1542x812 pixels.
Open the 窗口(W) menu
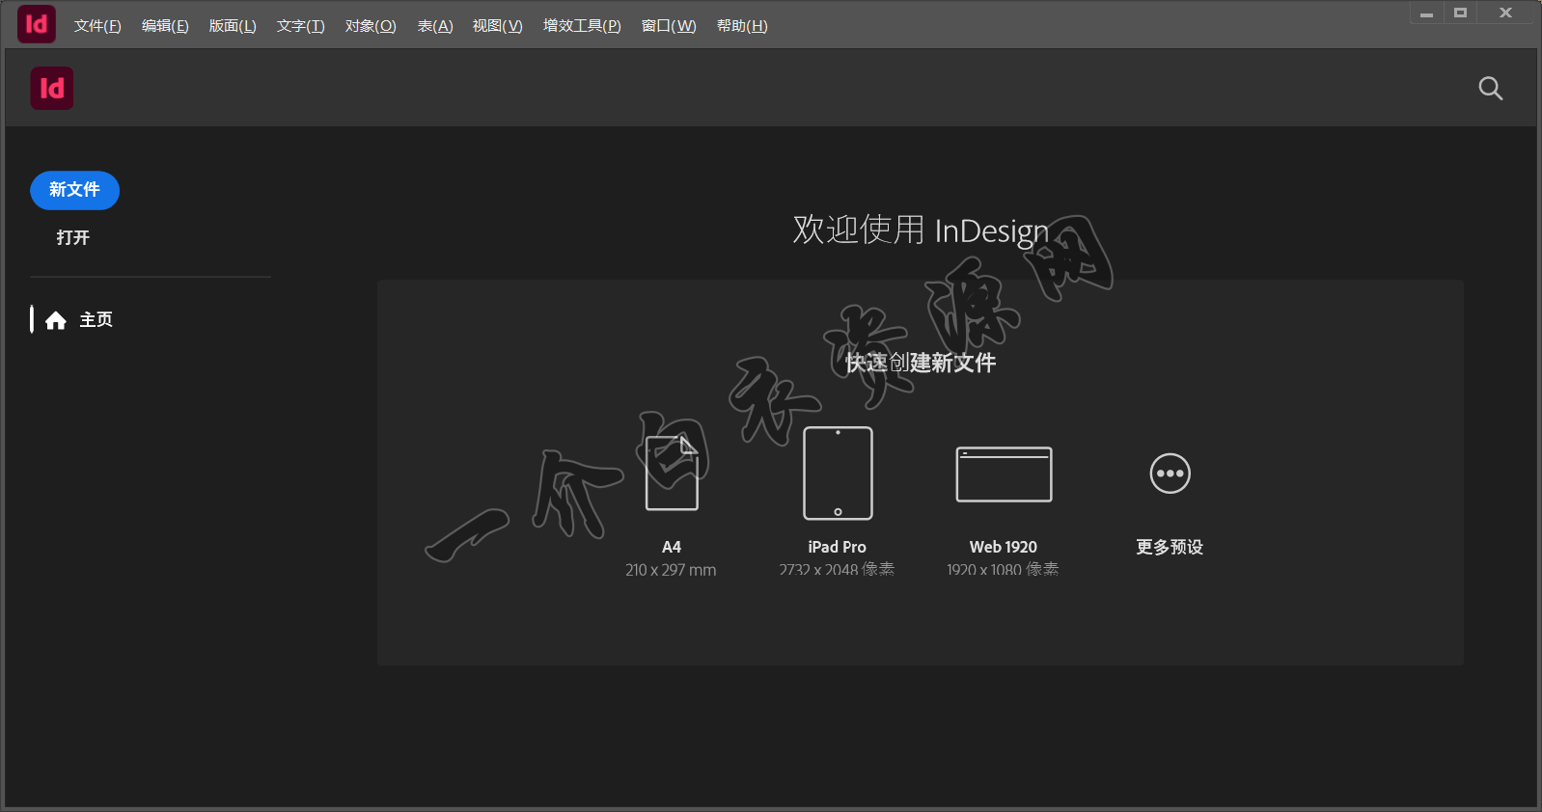tap(669, 26)
